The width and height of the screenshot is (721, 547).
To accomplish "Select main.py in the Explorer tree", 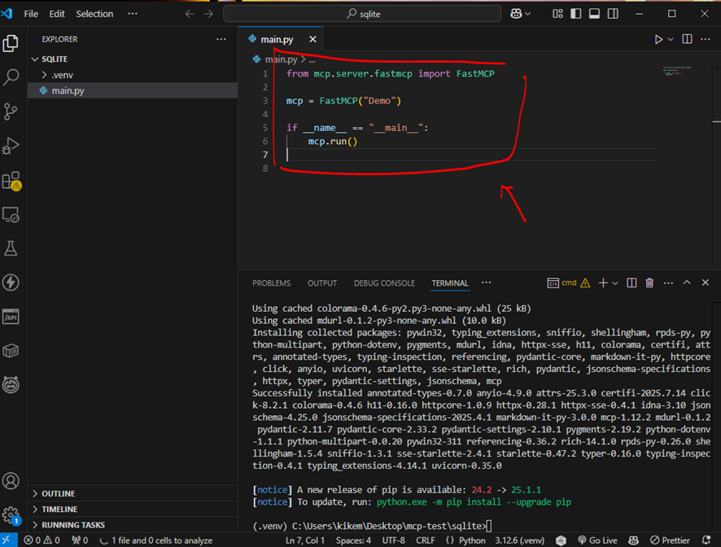I will click(x=68, y=90).
